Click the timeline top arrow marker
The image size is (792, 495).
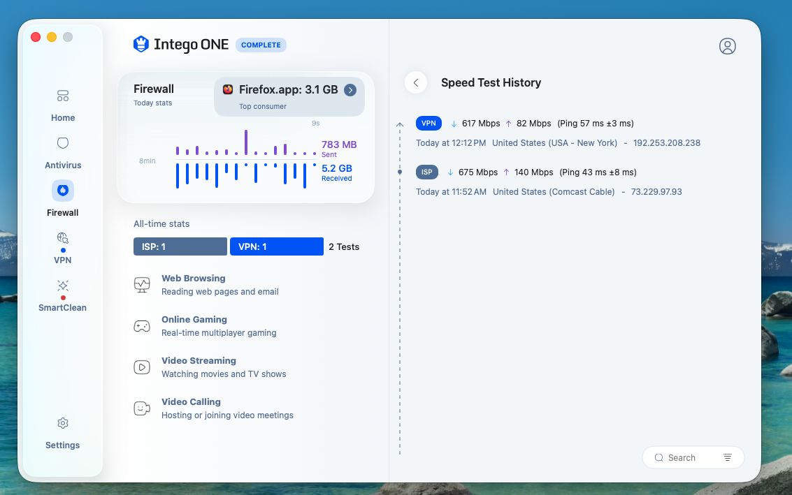(x=400, y=124)
